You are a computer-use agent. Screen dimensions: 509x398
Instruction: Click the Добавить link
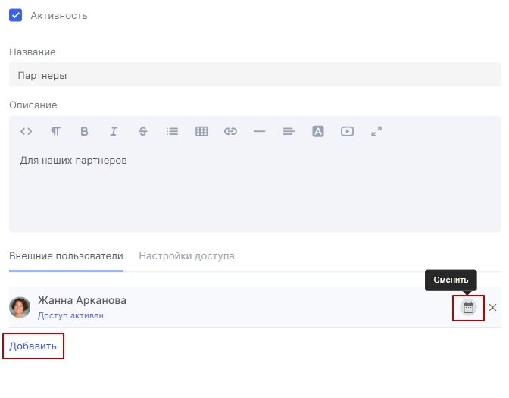click(x=33, y=346)
